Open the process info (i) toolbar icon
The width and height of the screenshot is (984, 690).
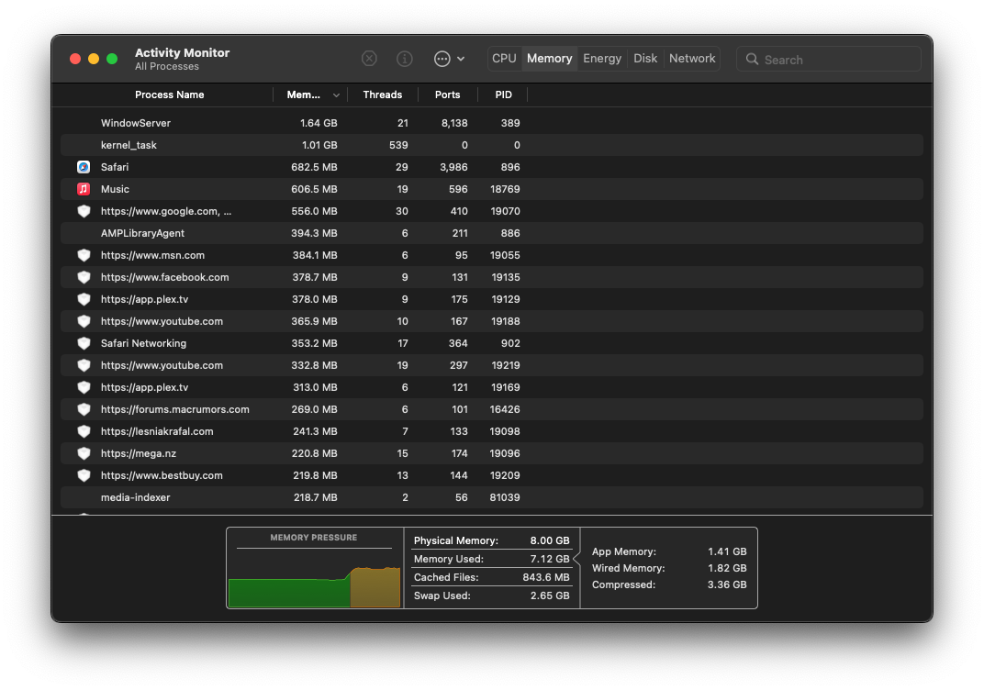coord(405,59)
